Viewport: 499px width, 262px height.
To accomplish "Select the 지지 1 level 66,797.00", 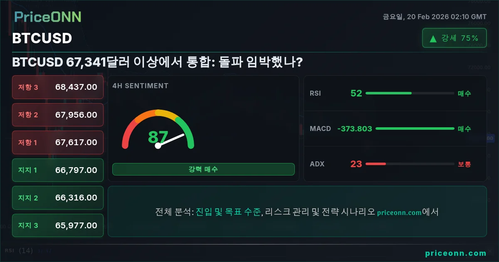I will point(58,170).
